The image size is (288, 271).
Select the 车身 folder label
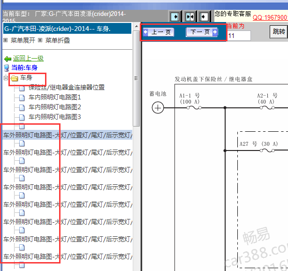click(x=26, y=77)
